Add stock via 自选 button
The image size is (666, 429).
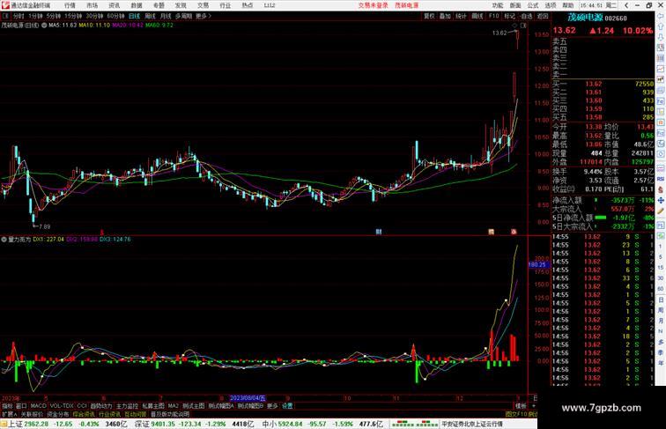[x=526, y=16]
